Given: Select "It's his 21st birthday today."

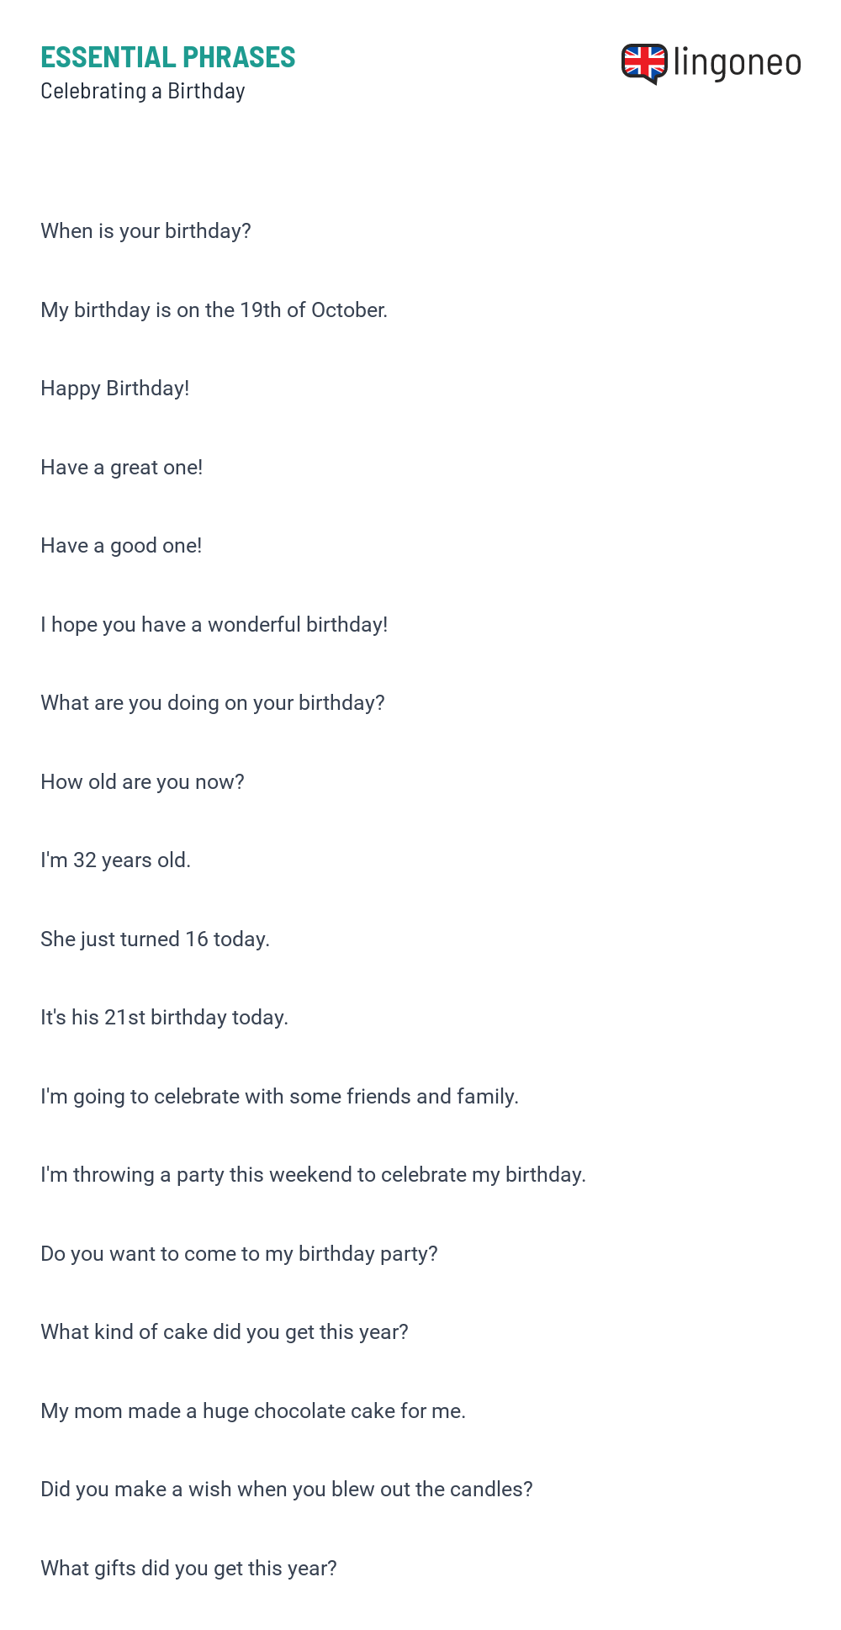Looking at the screenshot, I should (x=165, y=1018).
